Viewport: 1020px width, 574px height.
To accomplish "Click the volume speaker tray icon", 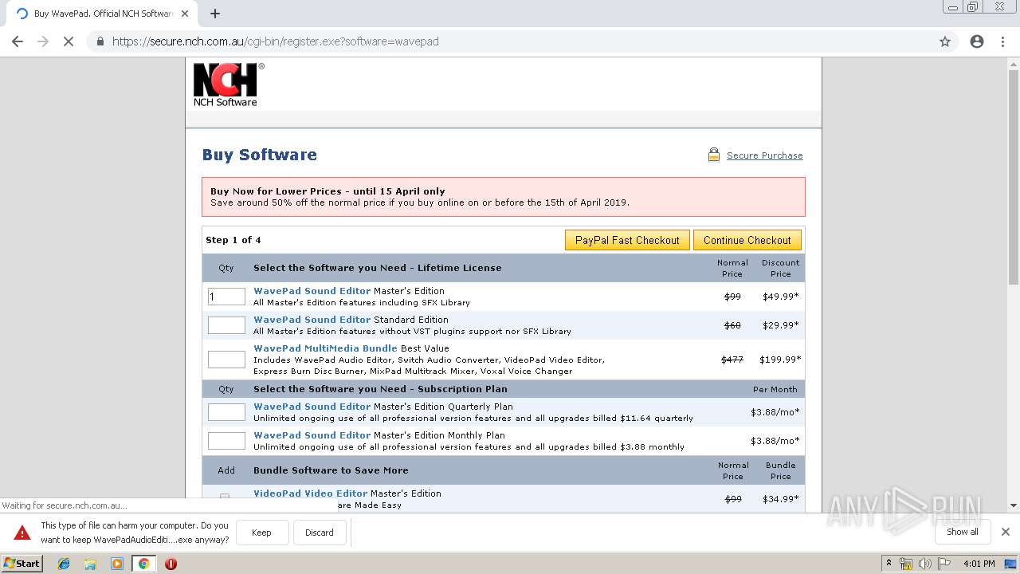I will click(x=925, y=564).
